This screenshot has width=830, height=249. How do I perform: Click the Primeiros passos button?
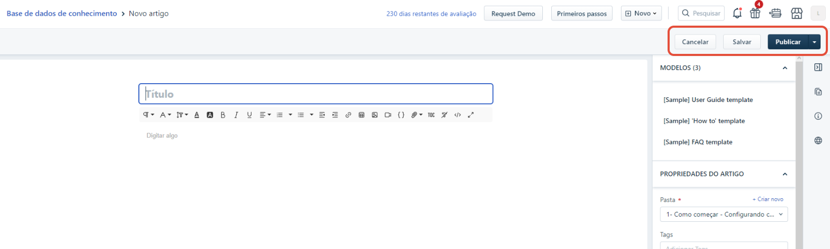coord(582,14)
